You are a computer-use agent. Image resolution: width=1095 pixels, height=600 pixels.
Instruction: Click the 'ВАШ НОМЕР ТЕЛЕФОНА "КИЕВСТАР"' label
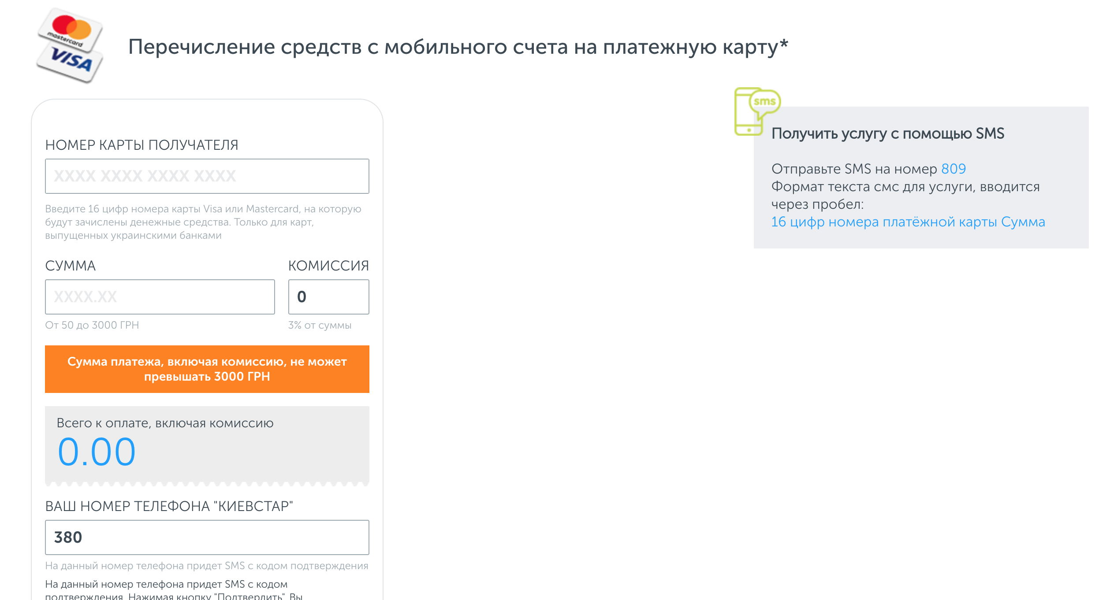coord(169,506)
